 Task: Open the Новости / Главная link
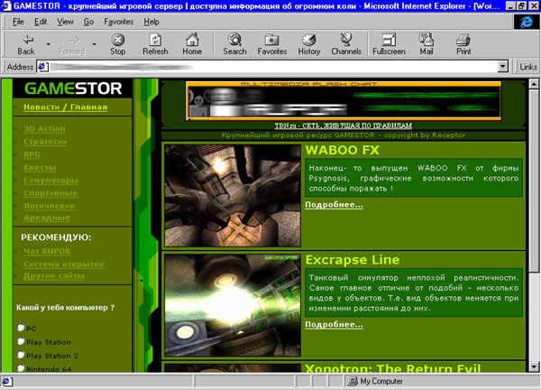tap(66, 107)
